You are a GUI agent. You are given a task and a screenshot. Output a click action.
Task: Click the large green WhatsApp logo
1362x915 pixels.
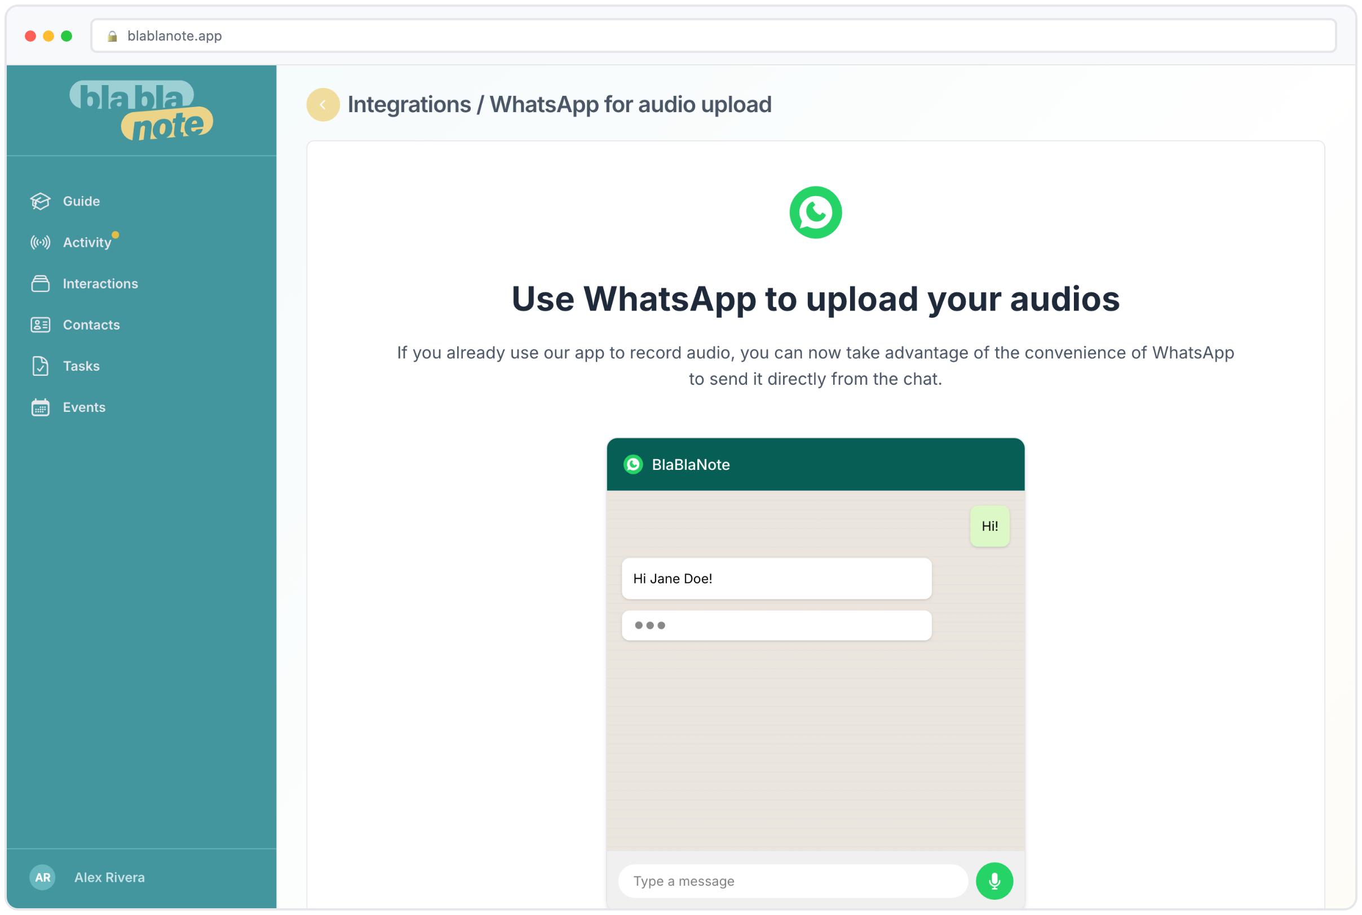815,212
